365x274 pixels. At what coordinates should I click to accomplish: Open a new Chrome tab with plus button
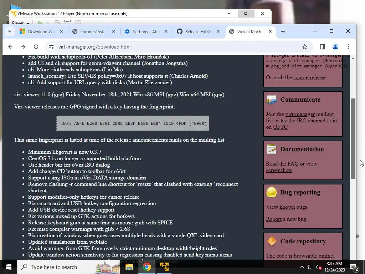[283, 31]
